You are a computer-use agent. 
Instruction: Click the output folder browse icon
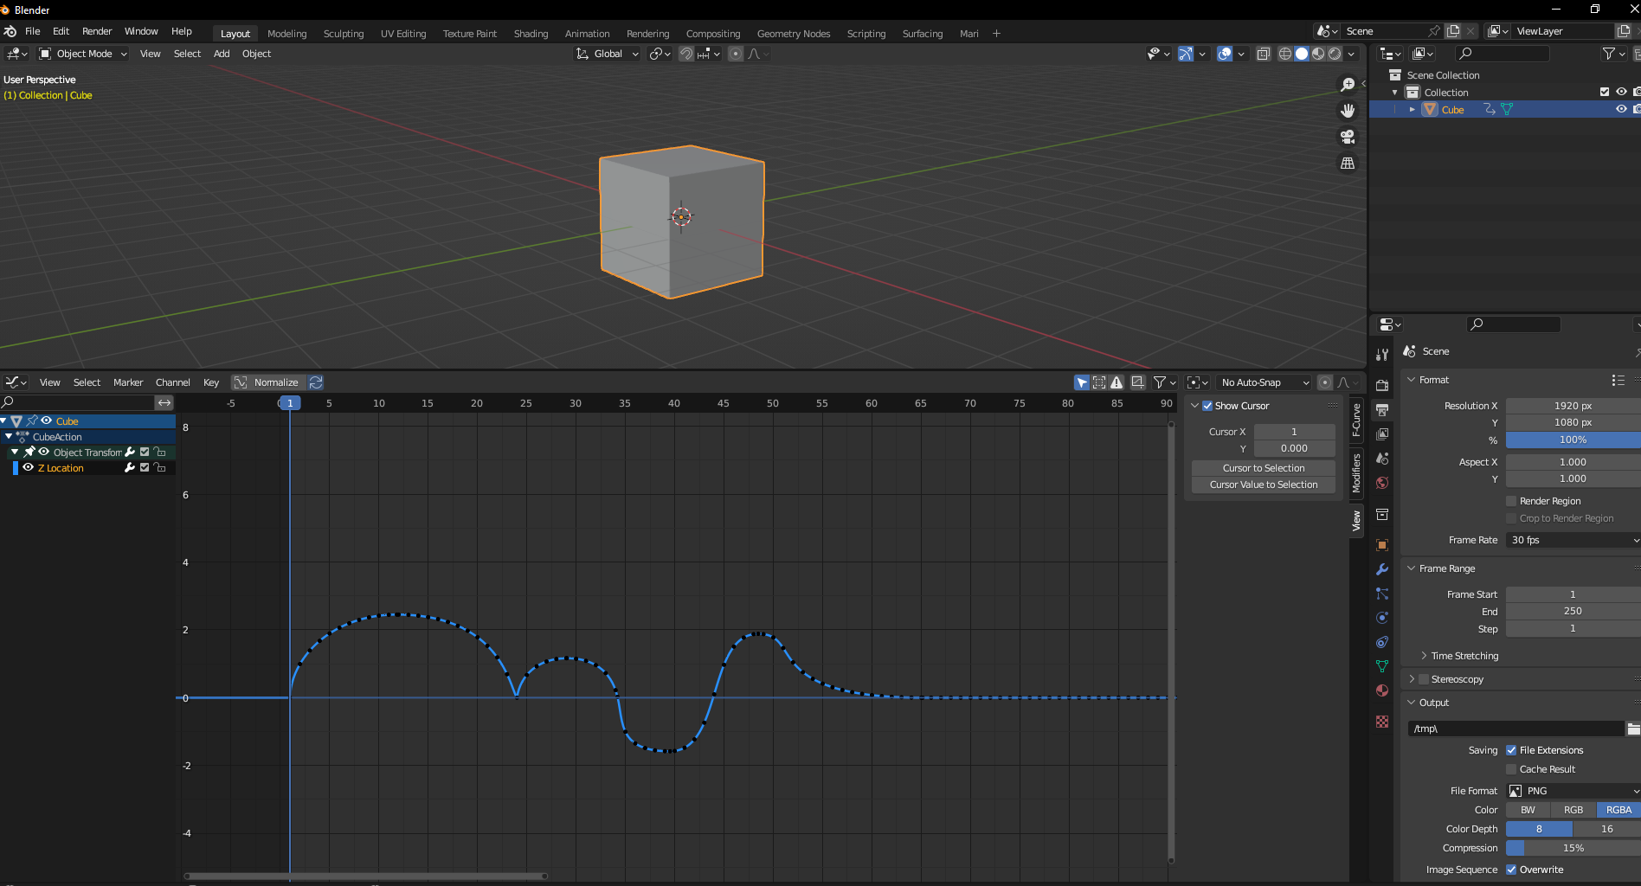click(1633, 729)
